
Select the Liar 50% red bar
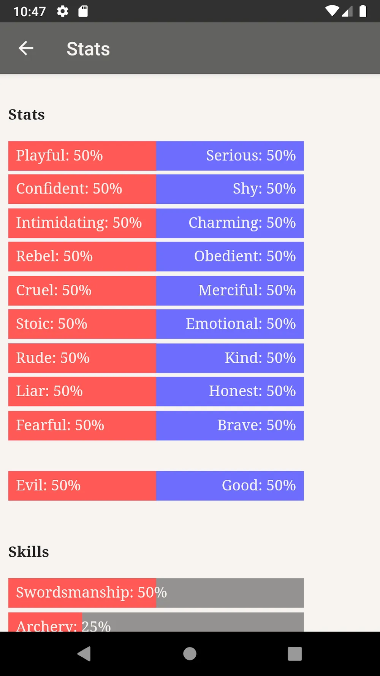click(82, 392)
